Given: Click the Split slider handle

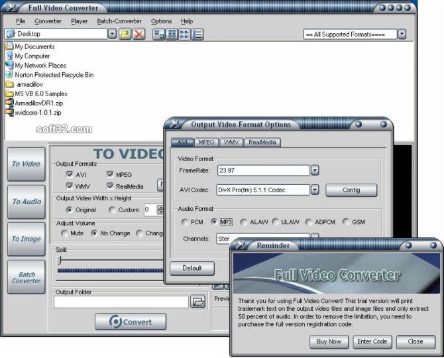Looking at the screenshot, I should pos(60,260).
